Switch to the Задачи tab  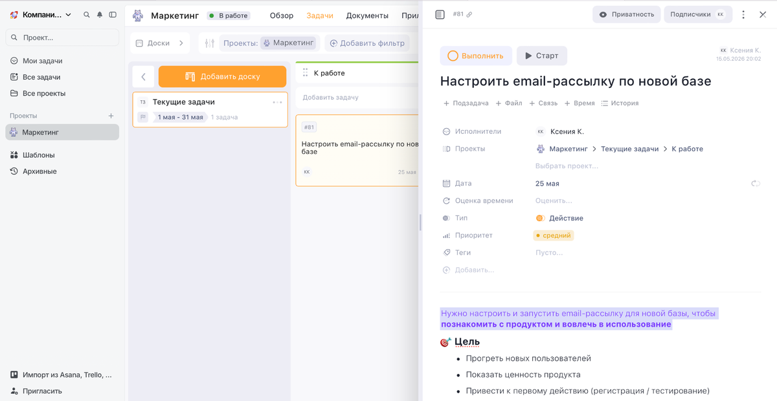click(320, 16)
